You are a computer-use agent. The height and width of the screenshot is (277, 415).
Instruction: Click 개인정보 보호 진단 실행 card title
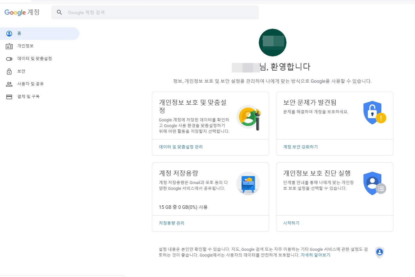317,173
